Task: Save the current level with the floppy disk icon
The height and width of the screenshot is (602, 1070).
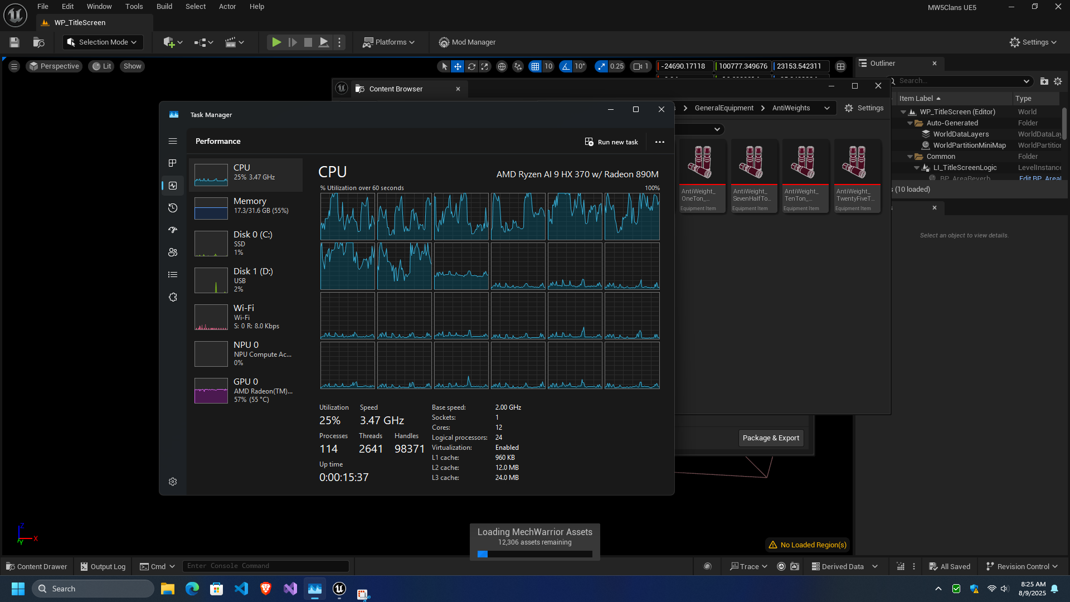Action: click(x=14, y=42)
